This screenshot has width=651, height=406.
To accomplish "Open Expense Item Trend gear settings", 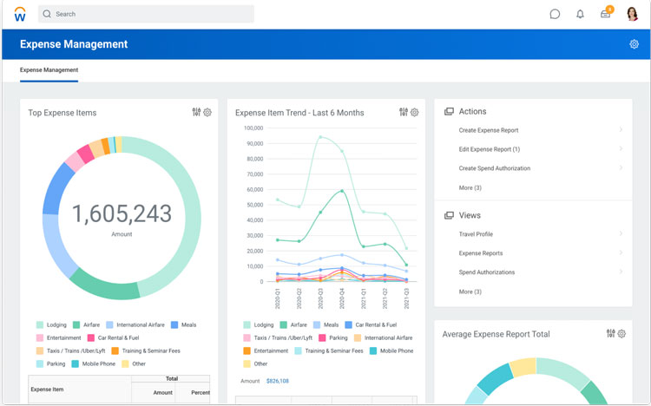I will [x=415, y=112].
